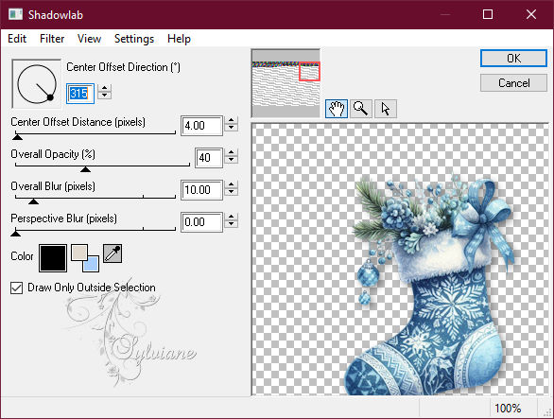Confirm with the OK button
The image size is (554, 419).
513,58
